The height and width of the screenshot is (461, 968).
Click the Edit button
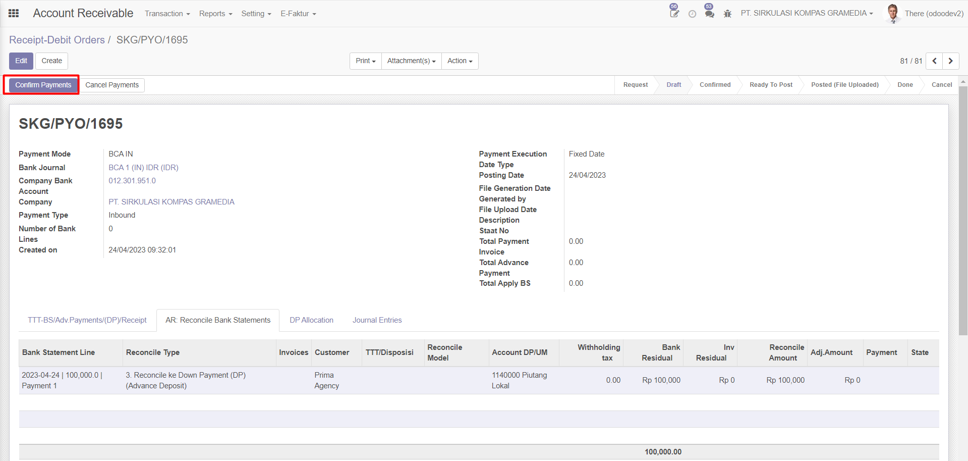tap(21, 61)
